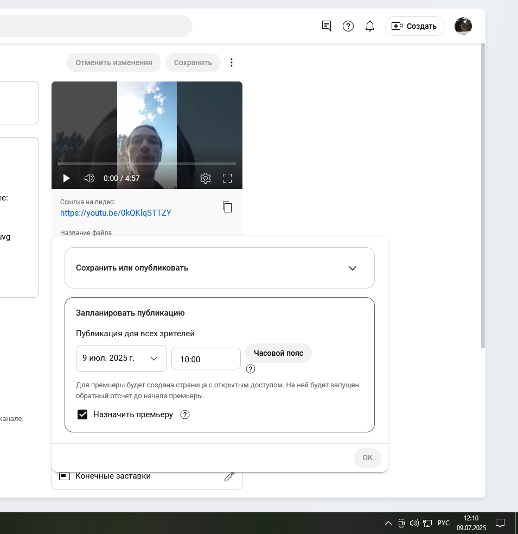
Task: Enter fullscreen mode in the video player
Action: click(x=227, y=178)
